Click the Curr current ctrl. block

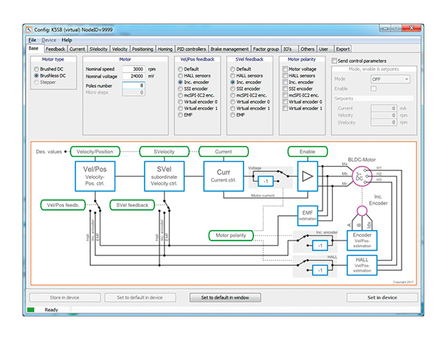click(x=223, y=176)
